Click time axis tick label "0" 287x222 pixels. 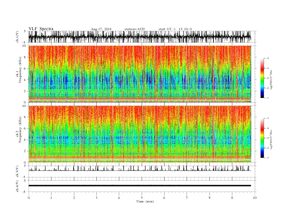[29, 198]
